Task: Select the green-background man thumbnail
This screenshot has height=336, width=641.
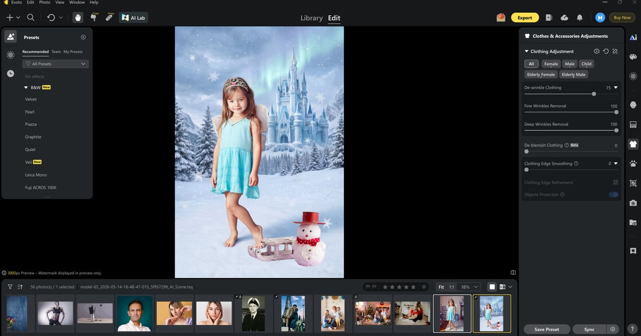Action: (134, 313)
